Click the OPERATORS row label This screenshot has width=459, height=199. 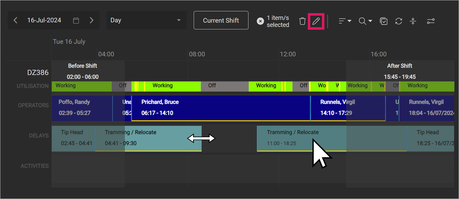pos(33,105)
